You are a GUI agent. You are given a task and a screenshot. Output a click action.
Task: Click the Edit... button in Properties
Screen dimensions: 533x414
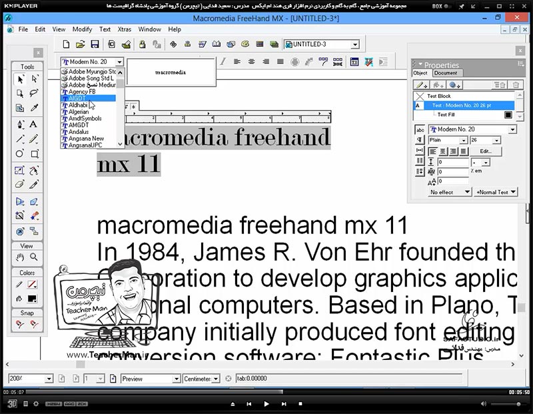485,151
